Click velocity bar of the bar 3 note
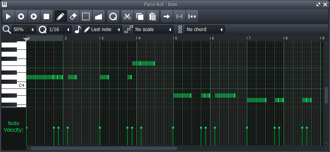 [x=100, y=136]
